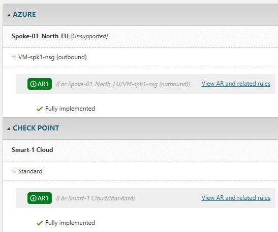Click the green AR1 badge for Smart-1 Cloud
278x232 pixels.
40,198
